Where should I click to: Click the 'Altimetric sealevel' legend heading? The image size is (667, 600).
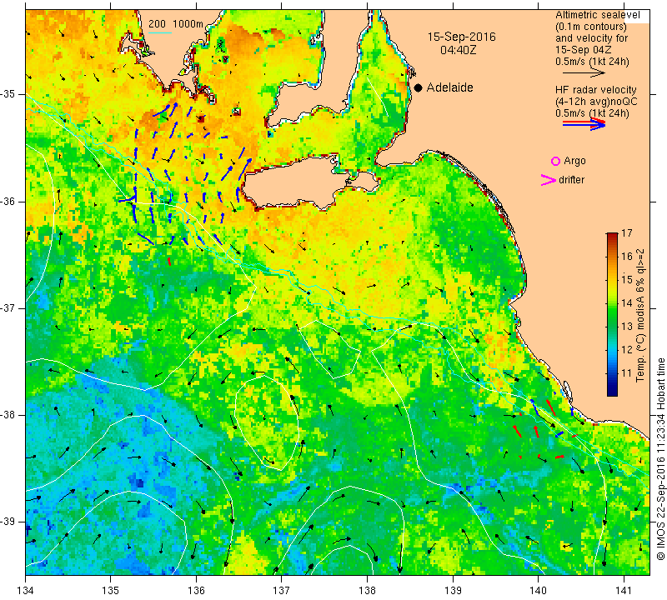tap(597, 15)
